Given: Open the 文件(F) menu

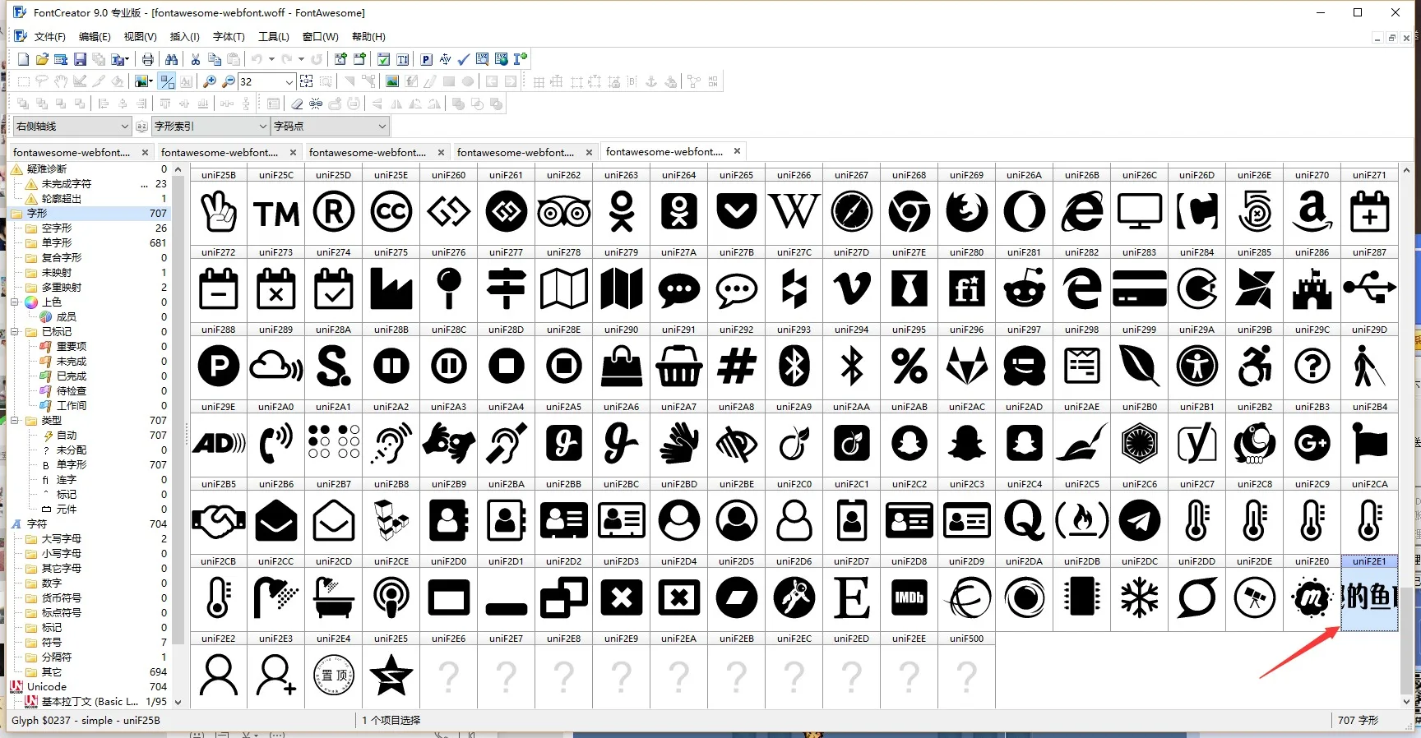Looking at the screenshot, I should pos(49,37).
